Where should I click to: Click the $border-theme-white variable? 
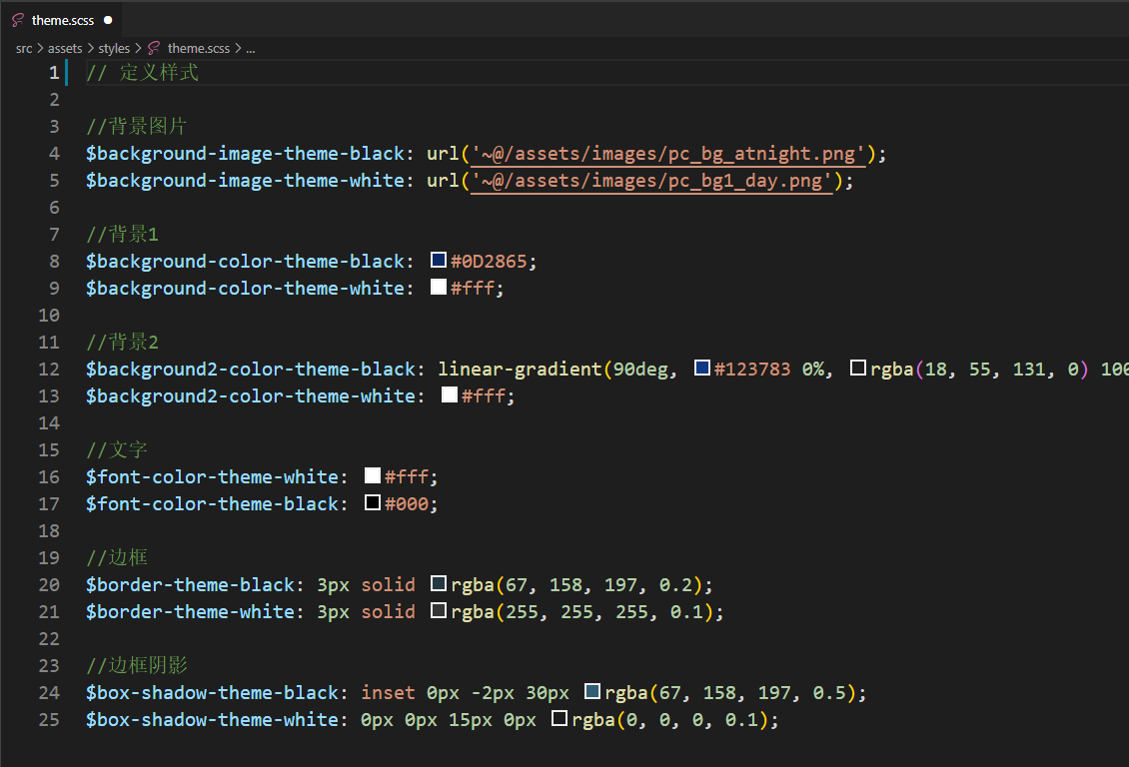(x=190, y=612)
